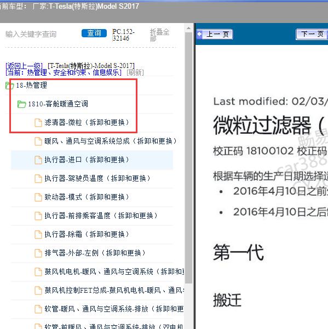Click document icon beside 执行器-前排乘客温度
This screenshot has width=328, height=329.
tap(38, 215)
